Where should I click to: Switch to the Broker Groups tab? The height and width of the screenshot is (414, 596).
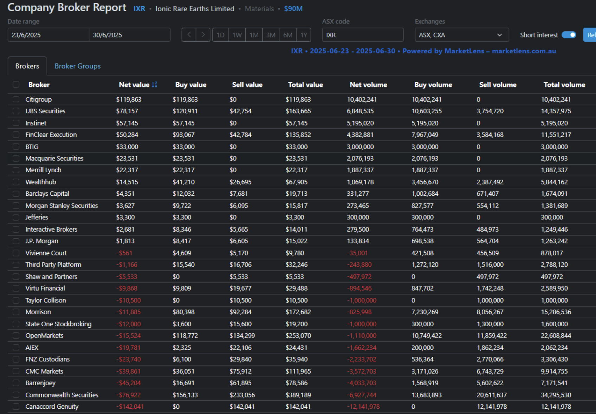click(77, 66)
